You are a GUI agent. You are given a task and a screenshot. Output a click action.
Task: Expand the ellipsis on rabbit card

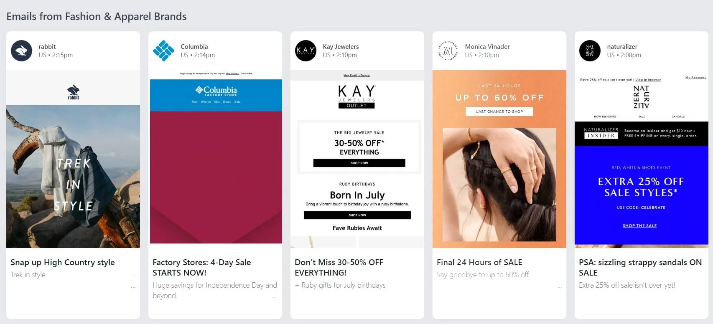[x=133, y=287]
